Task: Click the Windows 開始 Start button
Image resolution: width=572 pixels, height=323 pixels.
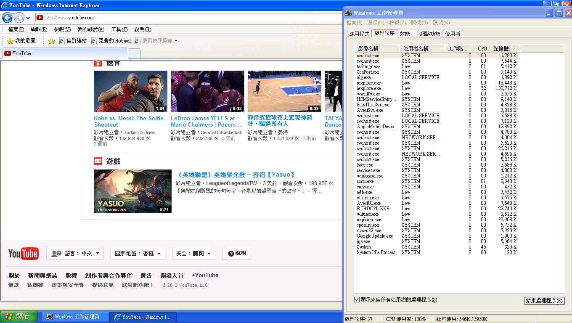Action: pyautogui.click(x=19, y=317)
